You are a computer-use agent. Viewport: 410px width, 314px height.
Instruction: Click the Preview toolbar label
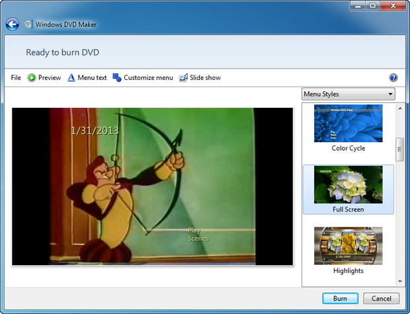[x=50, y=77]
